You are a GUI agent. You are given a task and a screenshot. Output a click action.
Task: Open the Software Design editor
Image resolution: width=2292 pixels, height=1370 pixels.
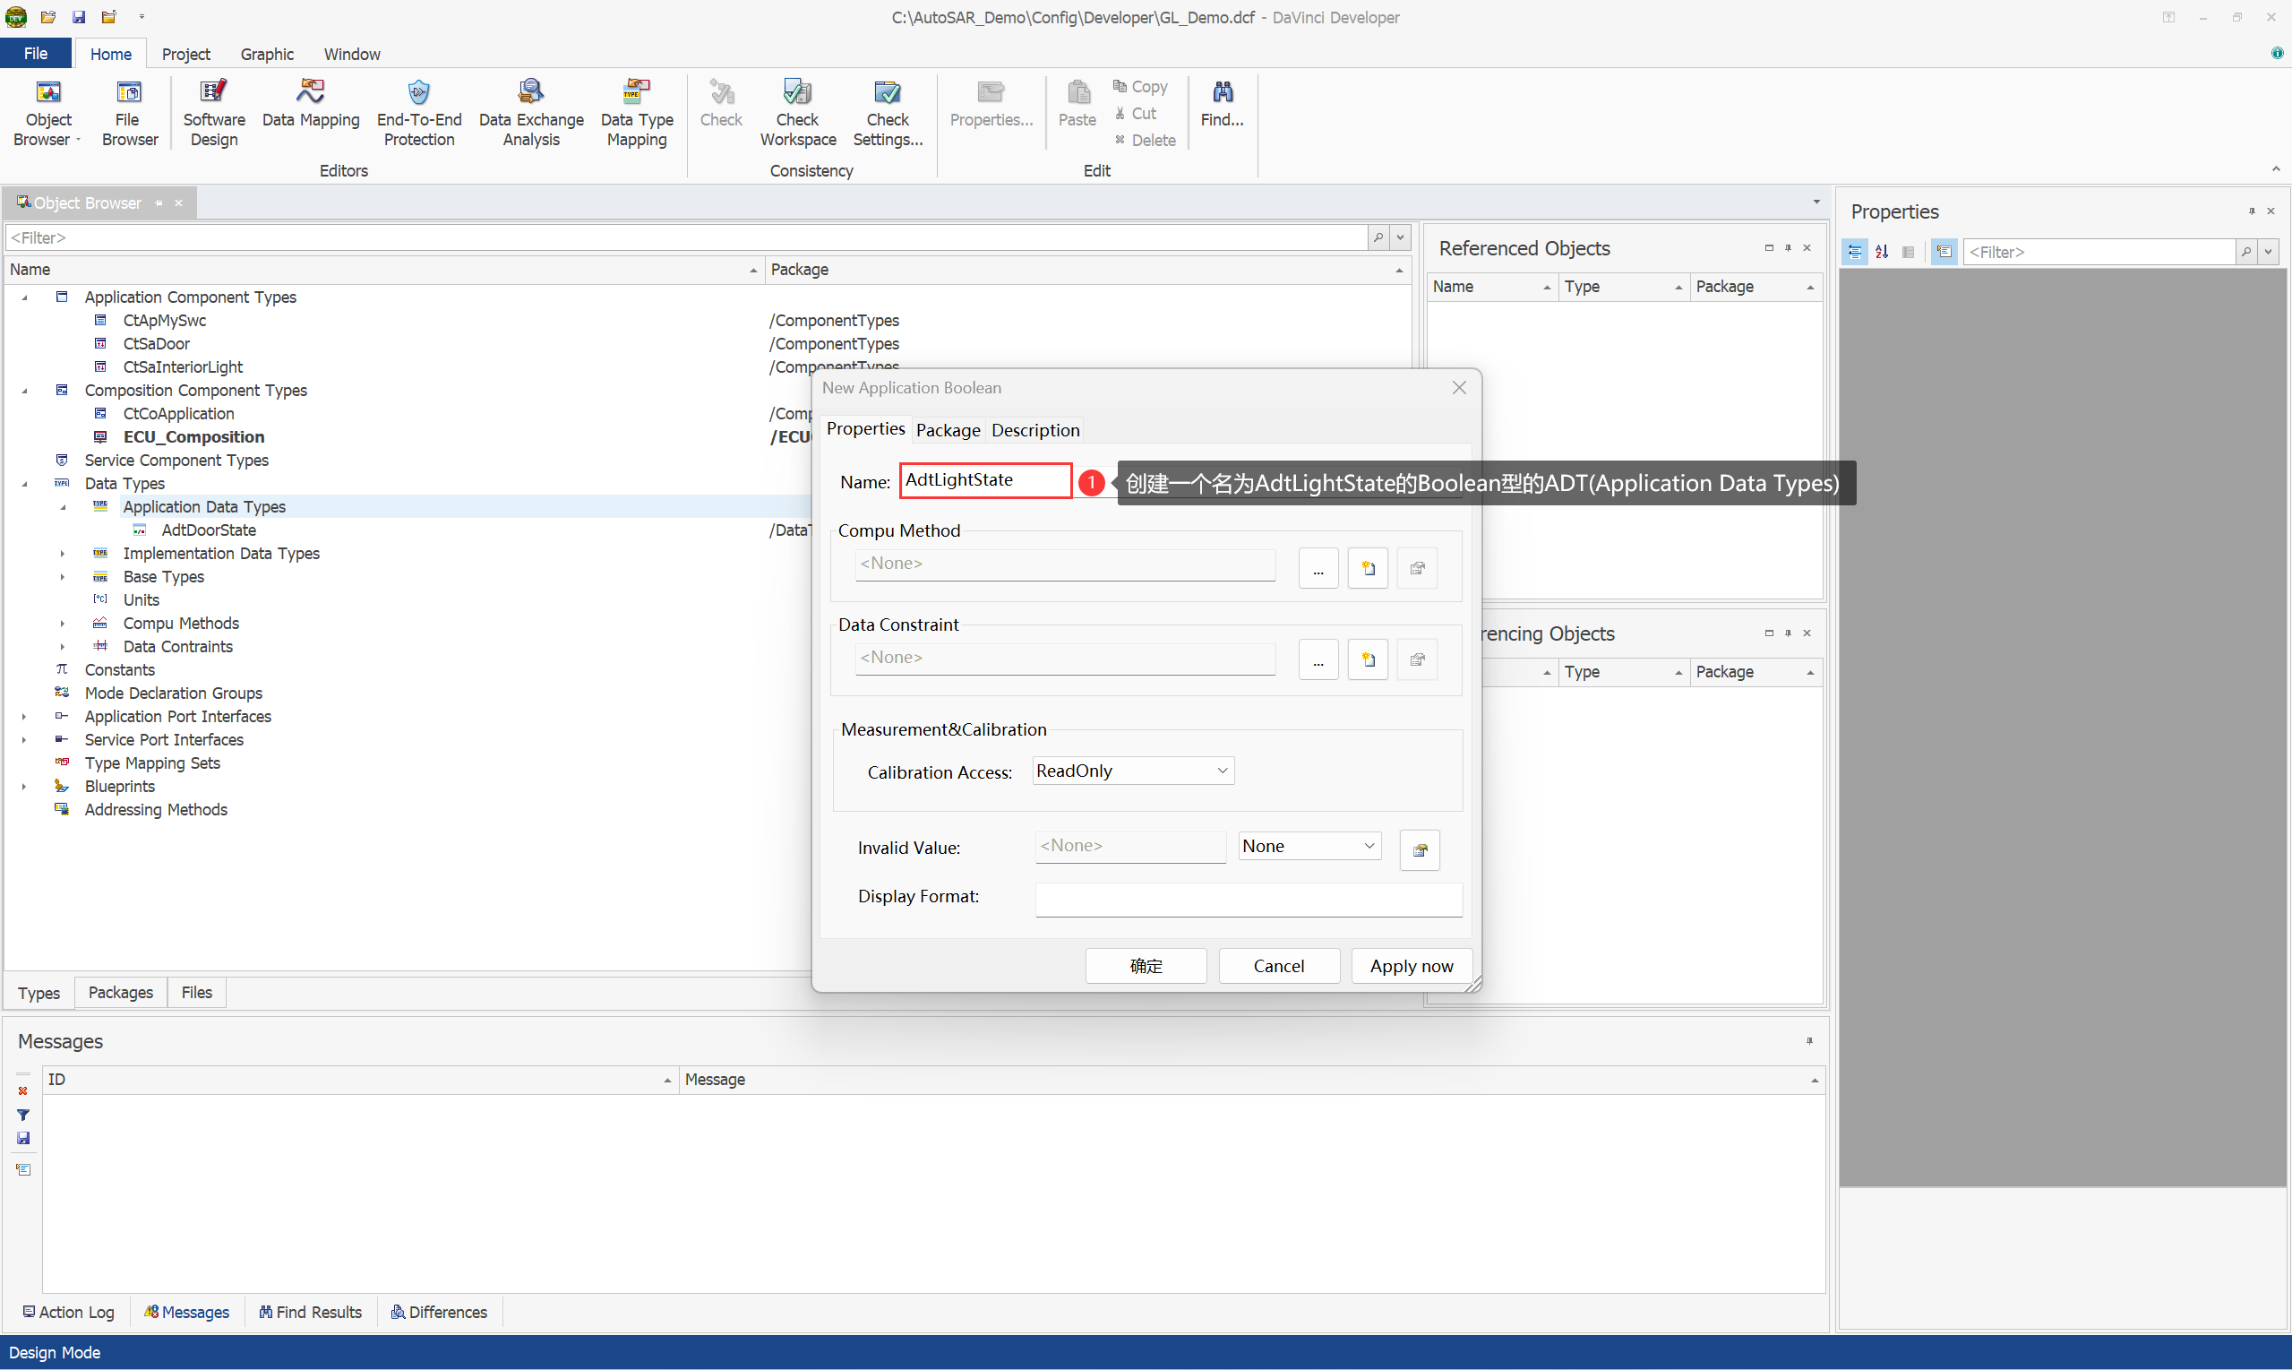(213, 114)
